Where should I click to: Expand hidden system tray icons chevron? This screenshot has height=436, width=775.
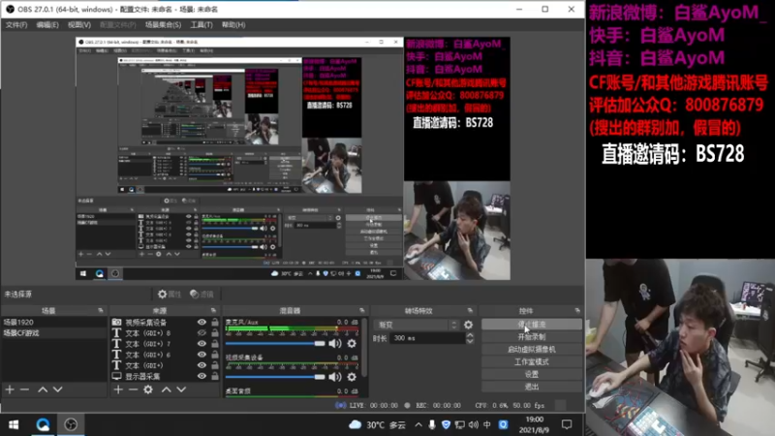[418, 424]
